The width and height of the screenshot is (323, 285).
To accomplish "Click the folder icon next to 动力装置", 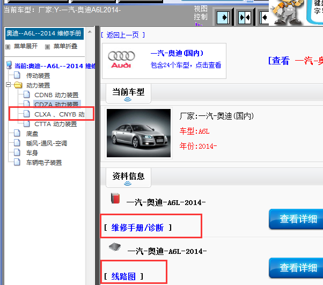I will [18, 85].
